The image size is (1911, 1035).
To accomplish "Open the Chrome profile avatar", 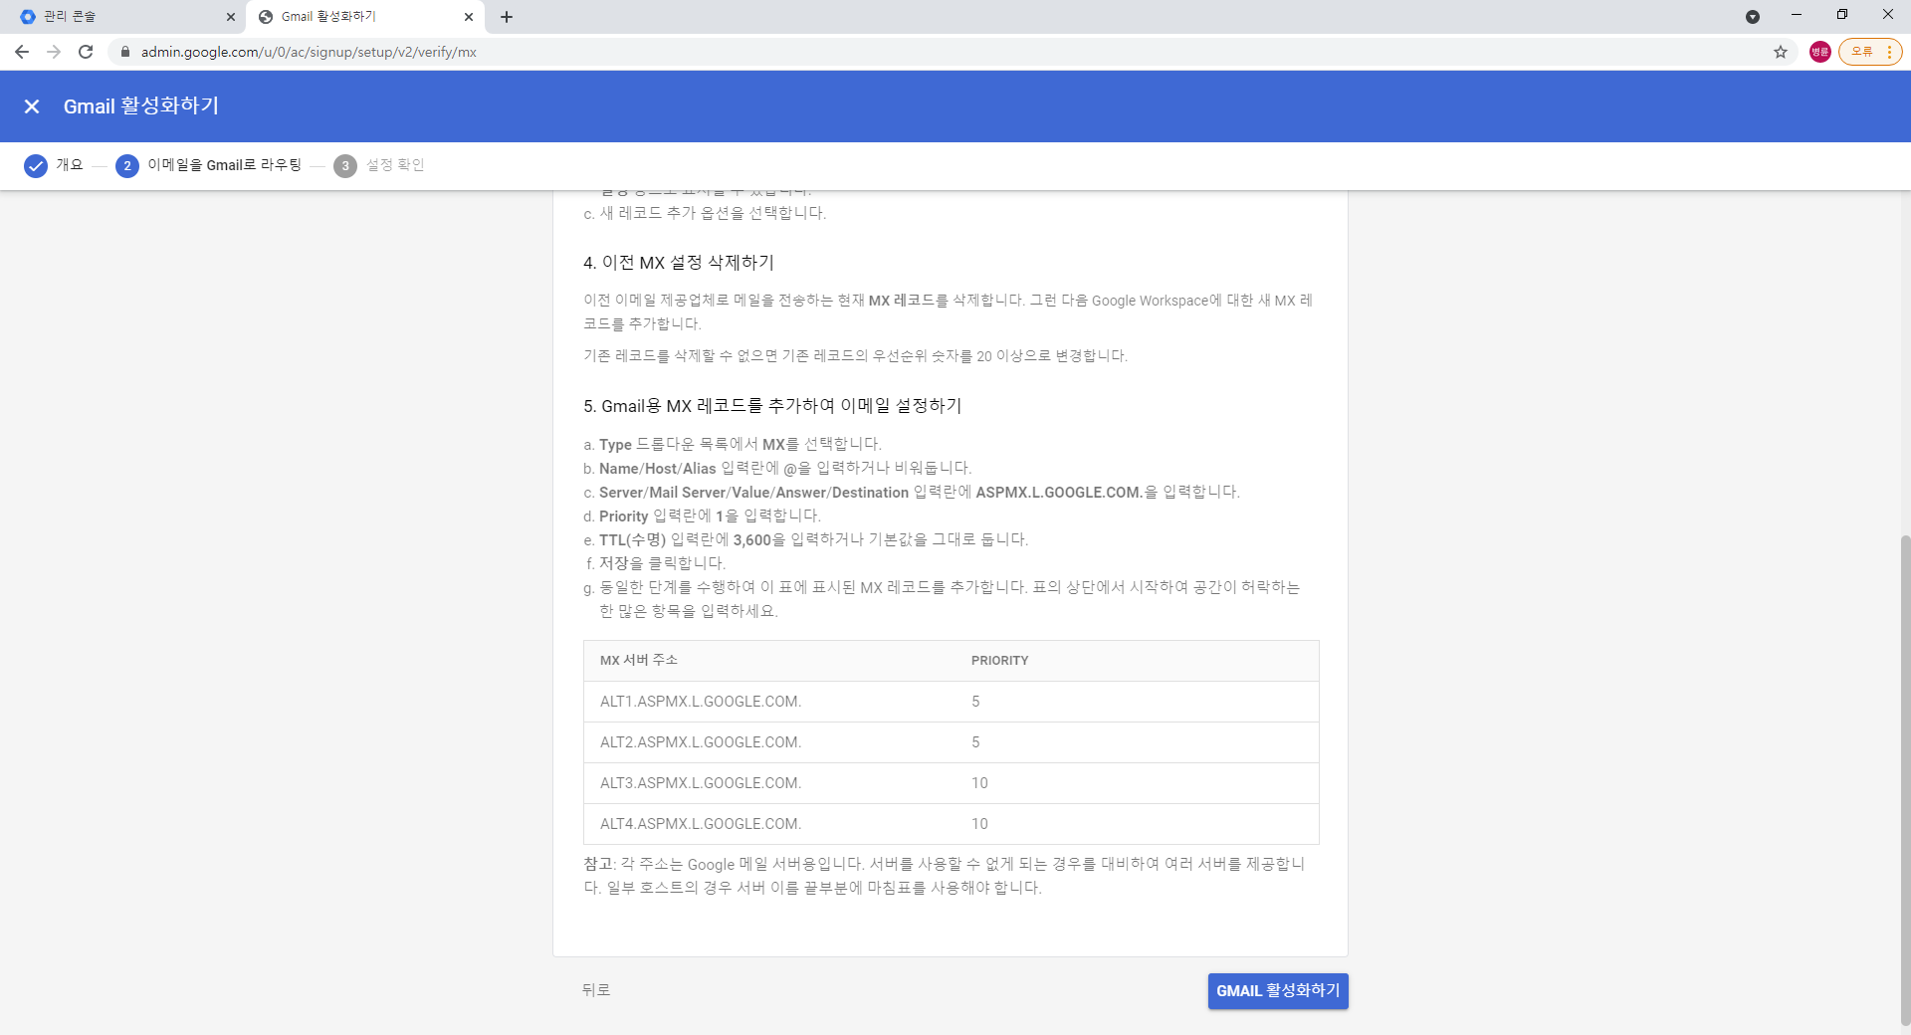I will pyautogui.click(x=1820, y=52).
